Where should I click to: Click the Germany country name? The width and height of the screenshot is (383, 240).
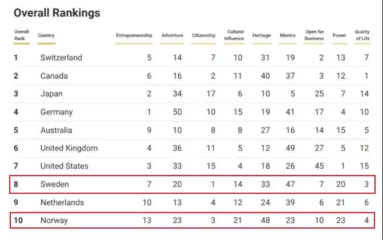pos(56,112)
